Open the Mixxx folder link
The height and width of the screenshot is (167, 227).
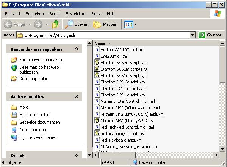[25, 107]
